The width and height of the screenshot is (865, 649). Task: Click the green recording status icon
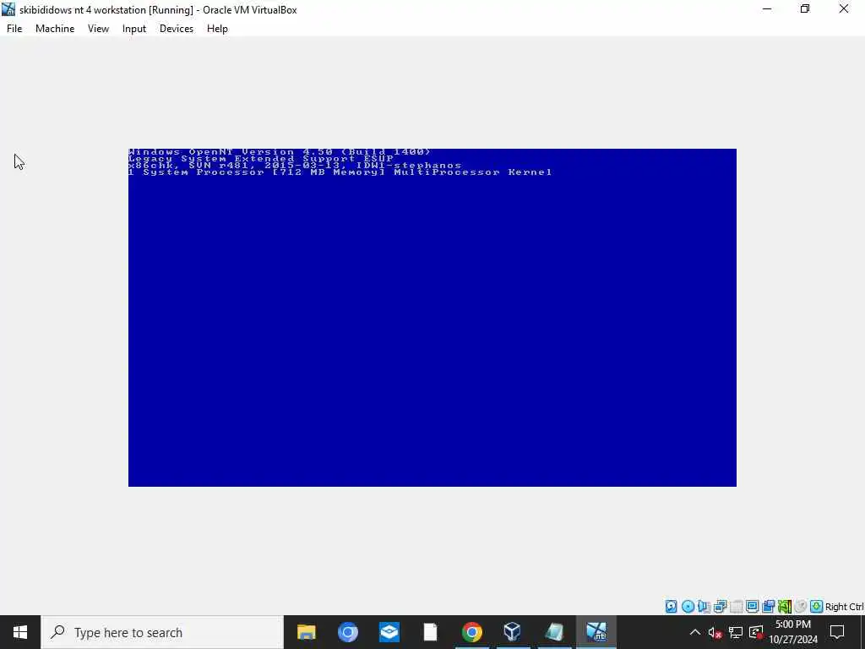coord(785,607)
